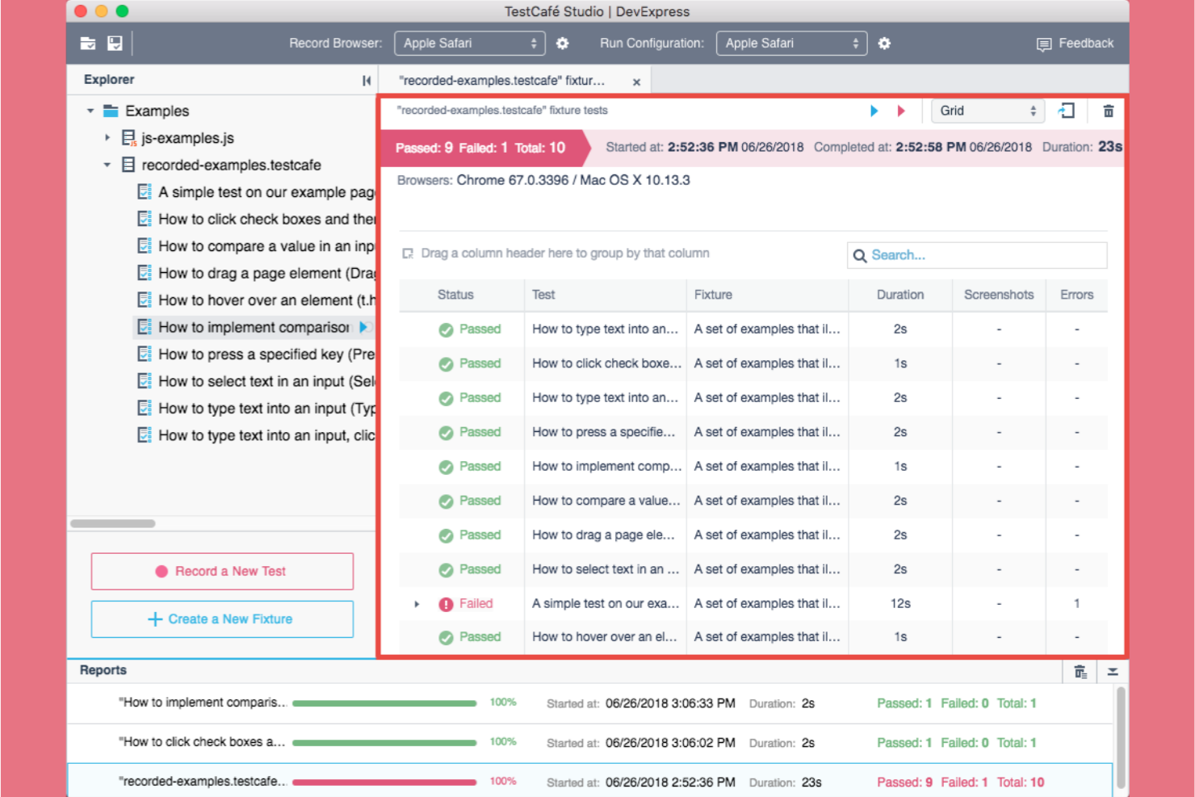
Task: Click the progress bar of 'How to click check boxes' report
Action: 384,743
